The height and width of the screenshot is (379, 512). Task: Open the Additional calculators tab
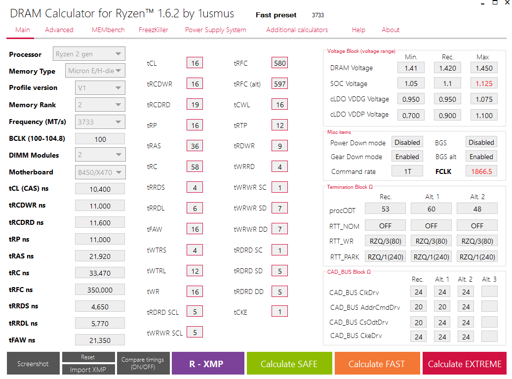point(297,30)
